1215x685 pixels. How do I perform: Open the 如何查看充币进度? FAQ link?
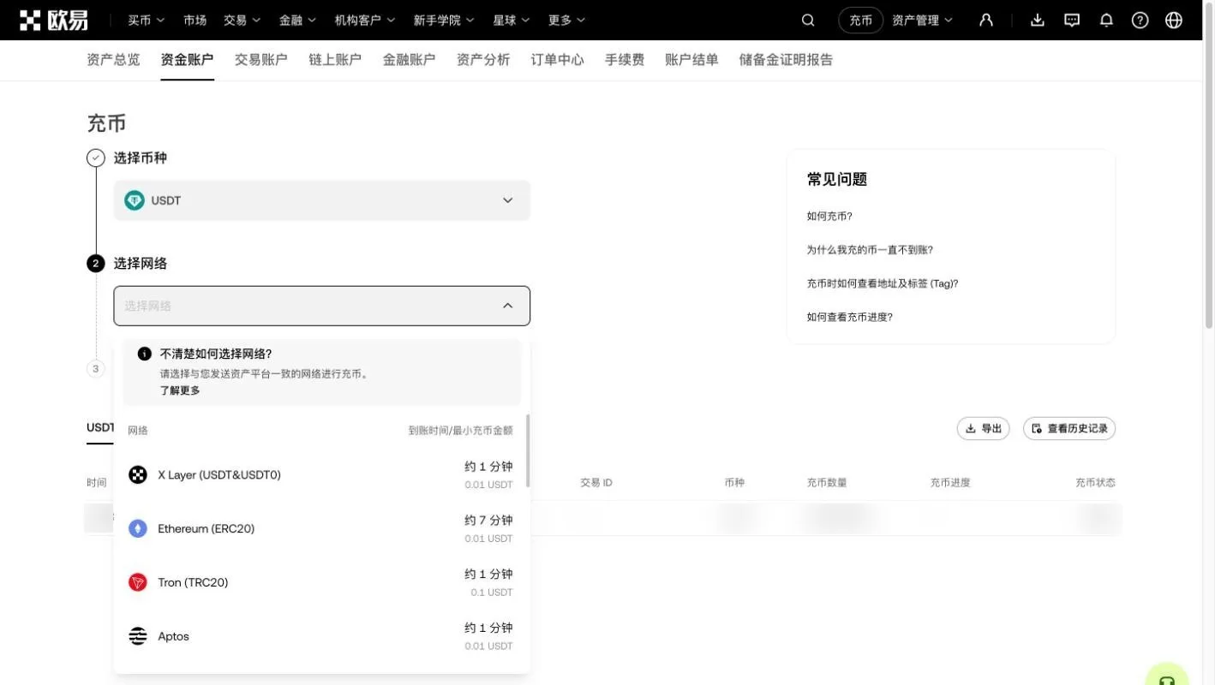click(x=850, y=317)
